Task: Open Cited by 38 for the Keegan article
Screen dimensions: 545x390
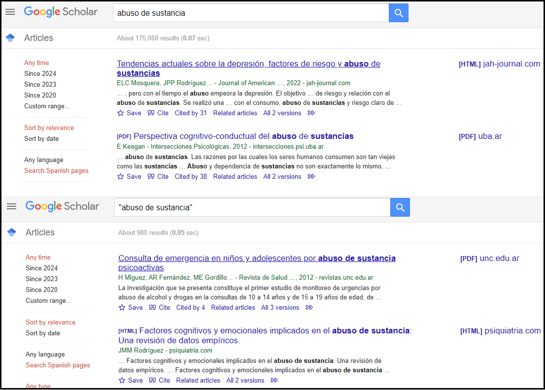Action: click(x=191, y=177)
